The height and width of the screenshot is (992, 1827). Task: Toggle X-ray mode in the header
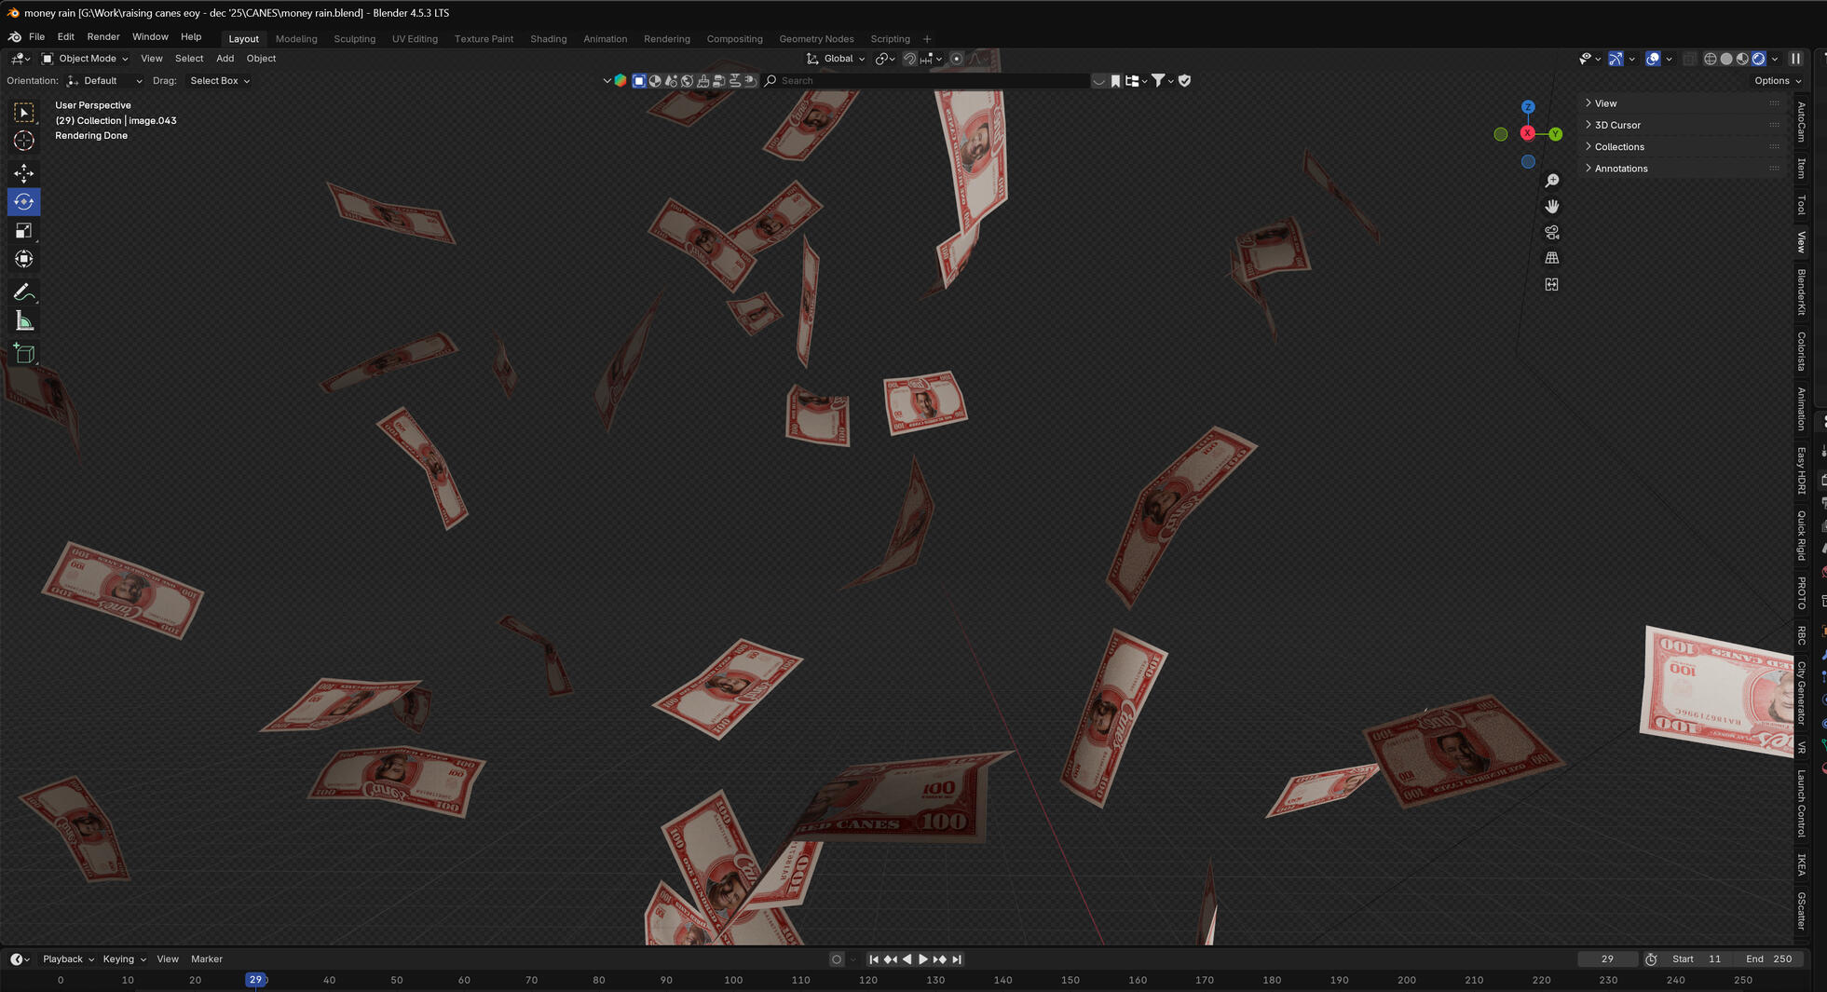[1687, 58]
